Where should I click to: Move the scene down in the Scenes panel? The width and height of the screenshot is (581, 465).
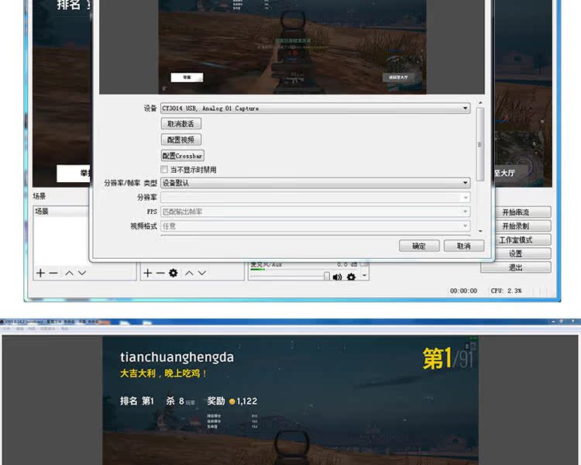82,274
